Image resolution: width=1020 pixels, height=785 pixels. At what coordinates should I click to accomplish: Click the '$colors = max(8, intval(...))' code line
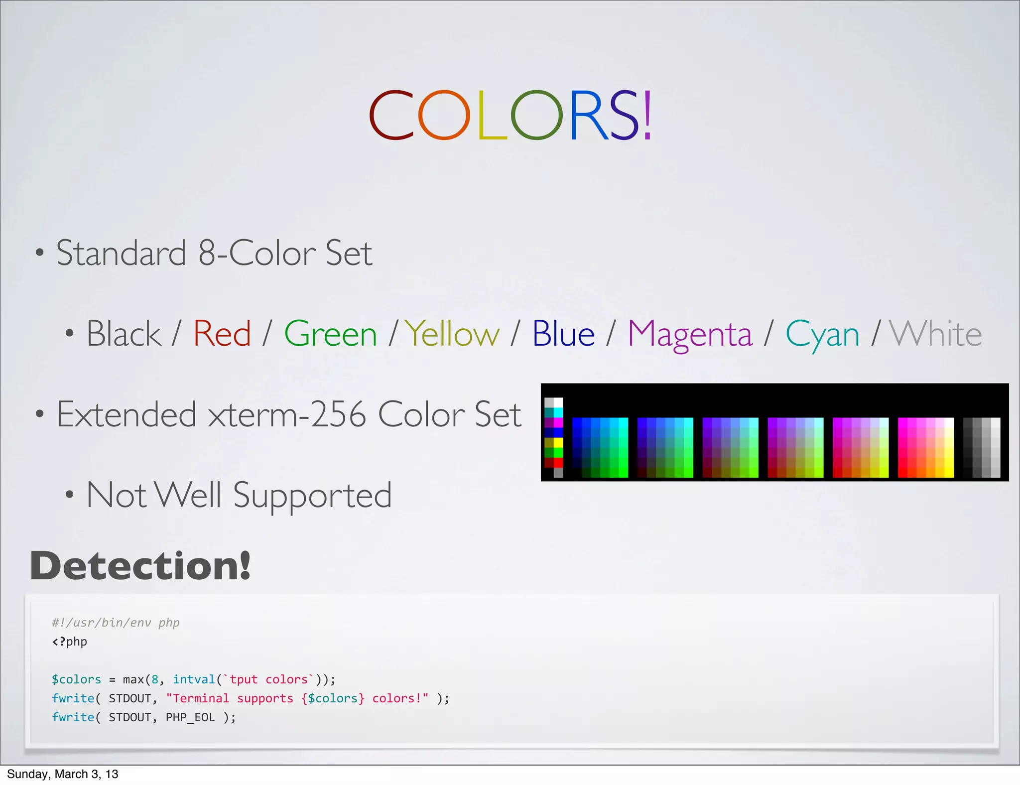click(x=194, y=679)
